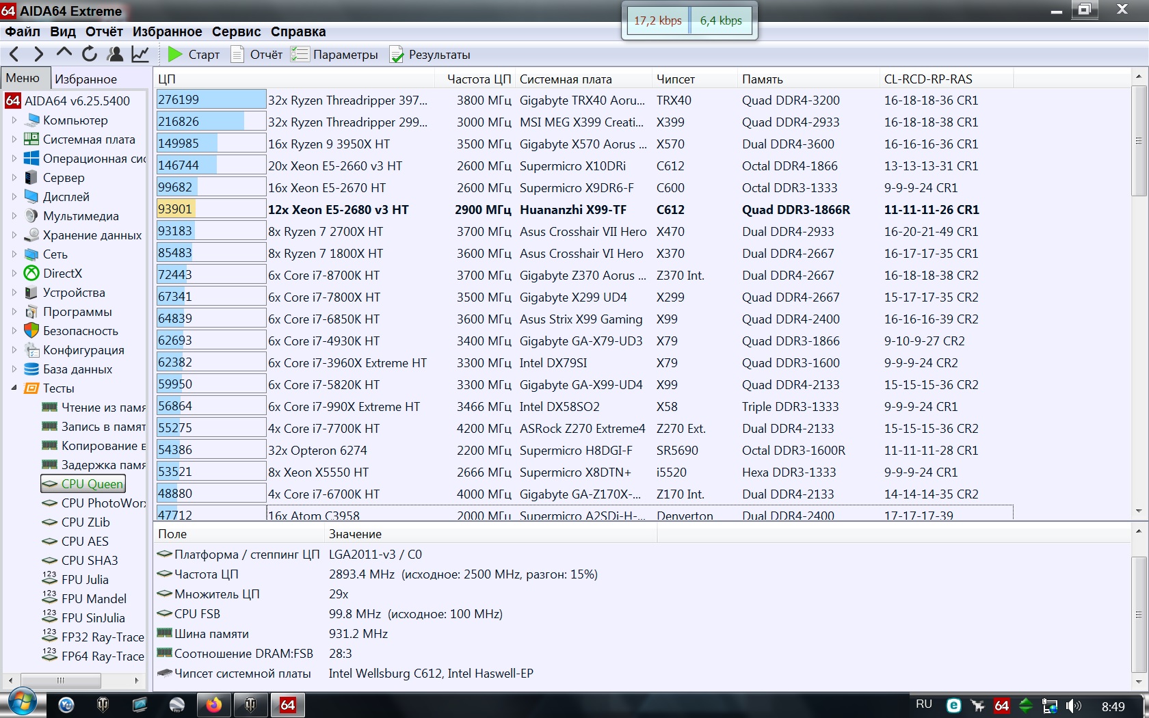
Task: Sort results by CL-RCD-RP-RAS column
Action: click(947, 79)
